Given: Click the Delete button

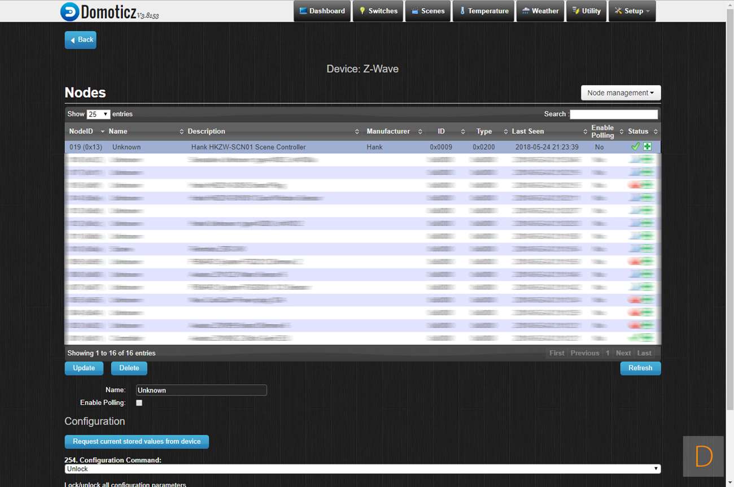Looking at the screenshot, I should (129, 368).
